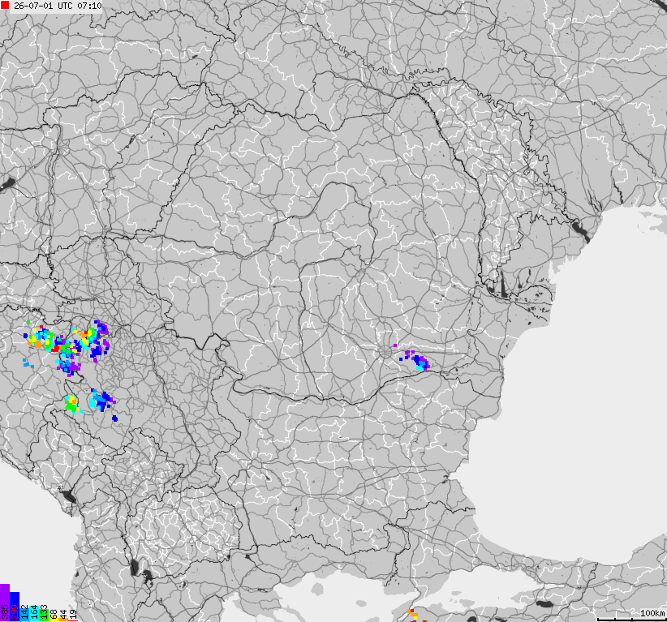Click the "26-07-01 UTC 07:10" timestamp text

tap(58, 6)
